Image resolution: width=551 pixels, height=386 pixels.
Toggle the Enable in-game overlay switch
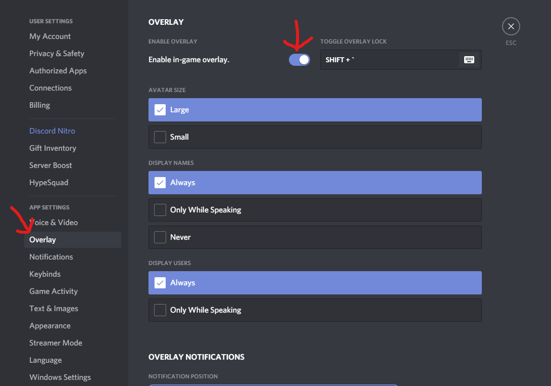[299, 60]
